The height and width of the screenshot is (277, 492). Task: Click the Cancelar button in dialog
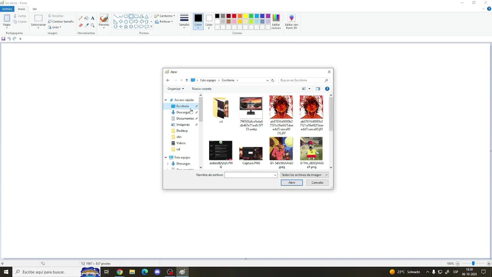(x=317, y=183)
